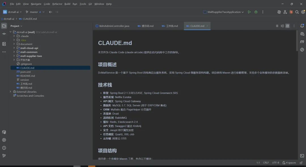
Task: Open the Refactor menu
Action: pos(57,4)
